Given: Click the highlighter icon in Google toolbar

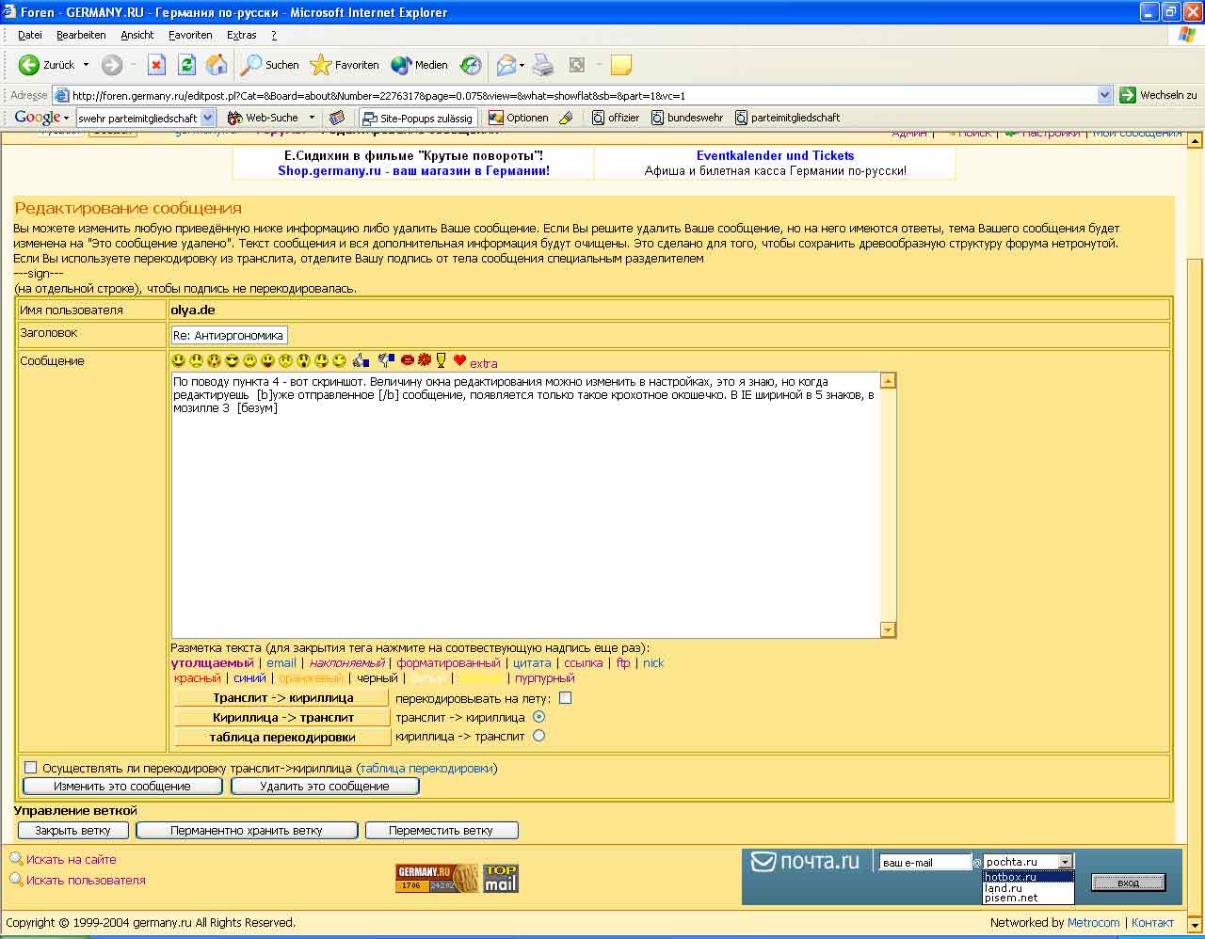Looking at the screenshot, I should [x=566, y=118].
